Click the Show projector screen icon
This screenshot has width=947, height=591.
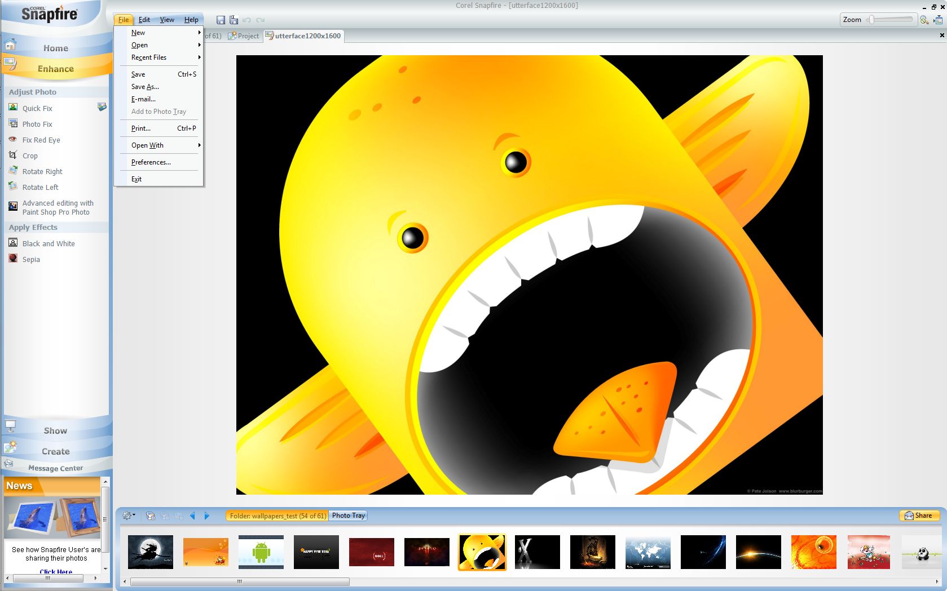click(x=10, y=426)
